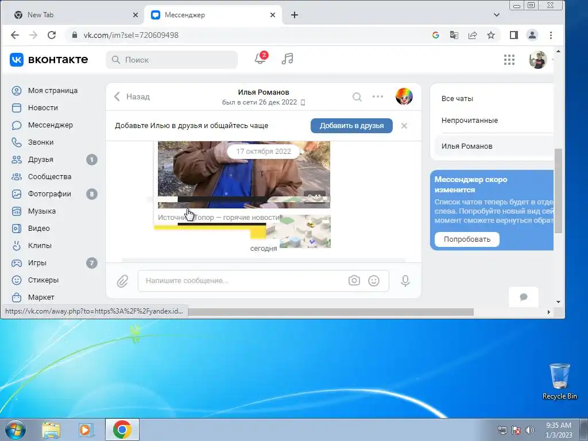Image resolution: width=588 pixels, height=441 pixels.
Task: Click the Маркет bag icon
Action: click(x=17, y=297)
